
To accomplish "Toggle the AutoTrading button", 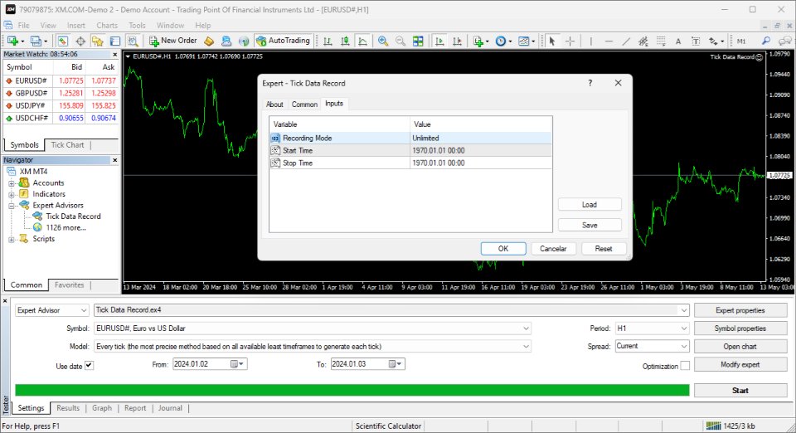I will pos(284,41).
